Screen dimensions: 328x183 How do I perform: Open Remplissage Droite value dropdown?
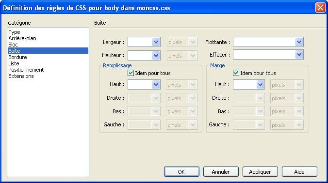click(x=156, y=98)
